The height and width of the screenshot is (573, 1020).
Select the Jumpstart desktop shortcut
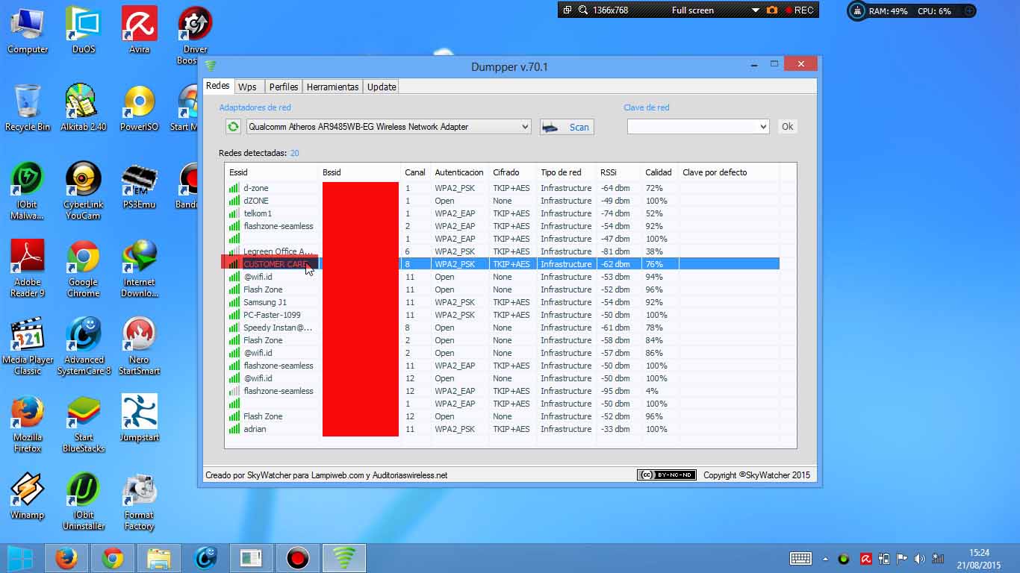tap(140, 419)
